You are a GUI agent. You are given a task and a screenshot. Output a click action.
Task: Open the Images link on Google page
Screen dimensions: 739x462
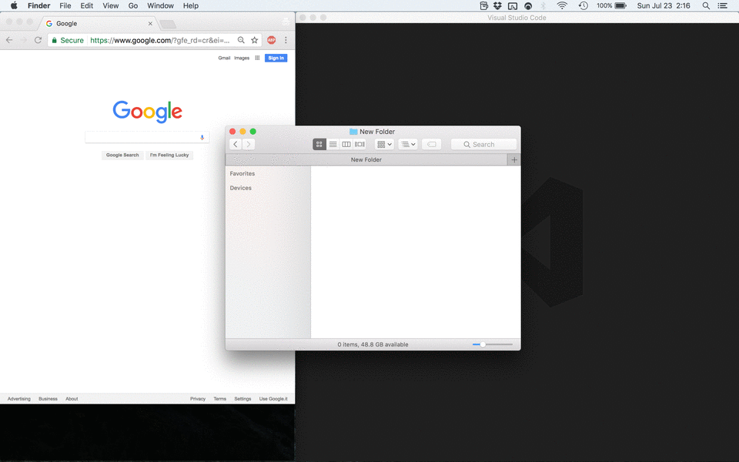coord(242,58)
